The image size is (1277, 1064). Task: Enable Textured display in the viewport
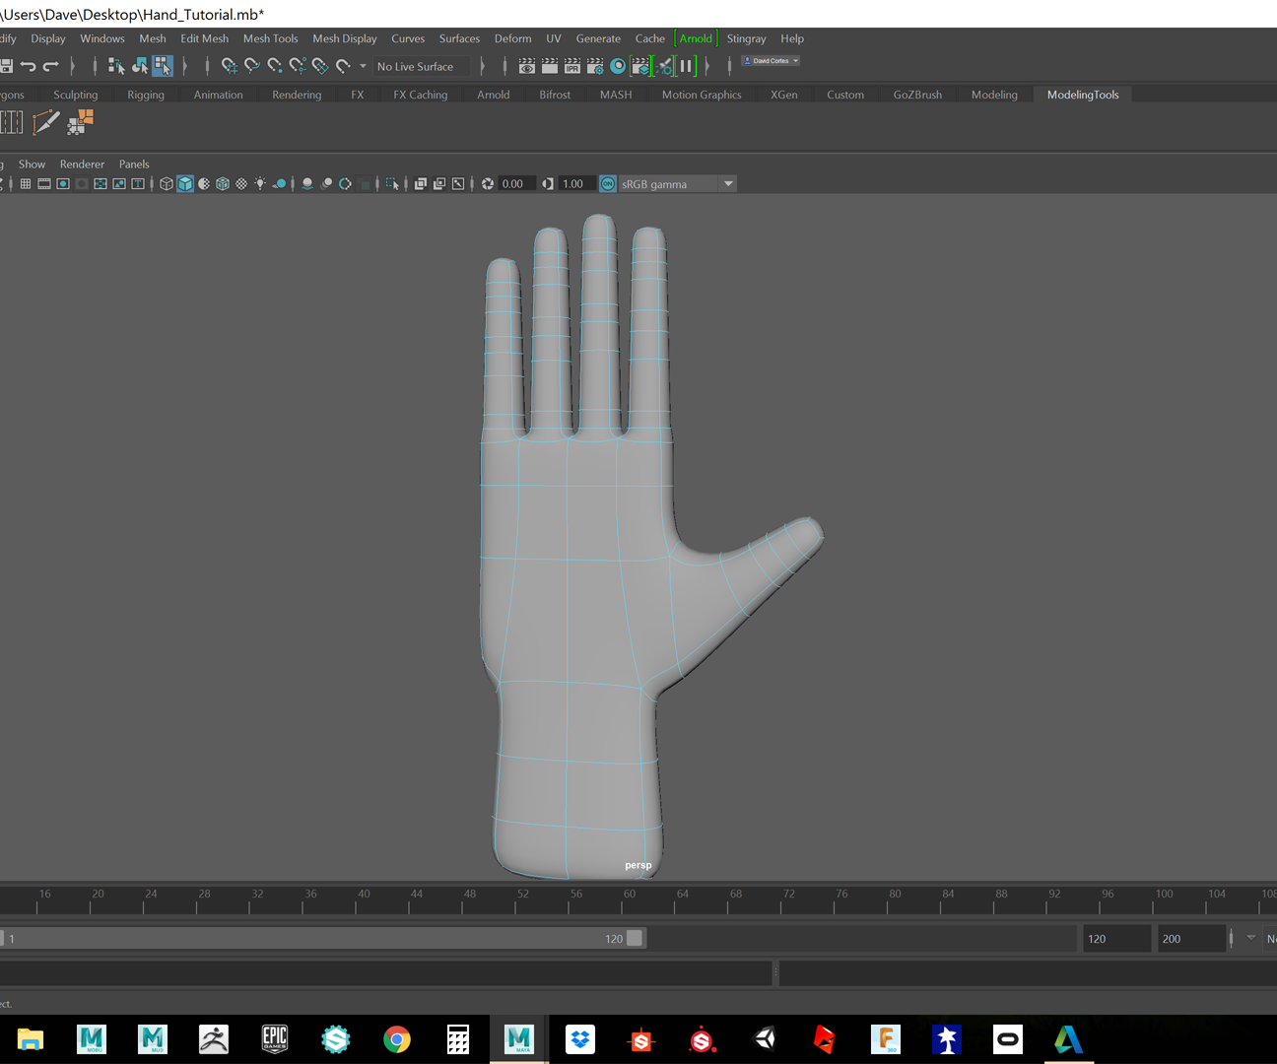[x=223, y=183]
